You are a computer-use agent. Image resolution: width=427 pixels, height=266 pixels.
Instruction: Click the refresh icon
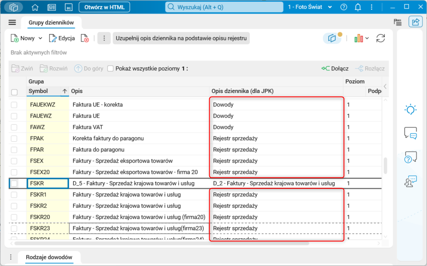(380, 38)
